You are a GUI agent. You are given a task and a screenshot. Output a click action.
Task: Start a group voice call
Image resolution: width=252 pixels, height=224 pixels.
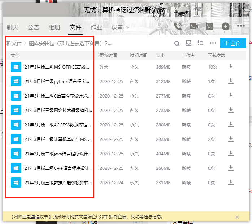pyautogui.click(x=178, y=26)
